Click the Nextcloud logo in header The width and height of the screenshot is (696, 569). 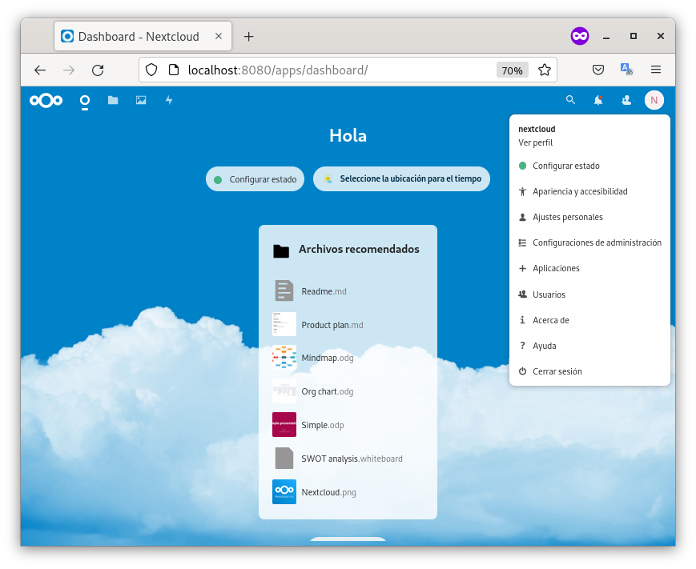point(46,100)
